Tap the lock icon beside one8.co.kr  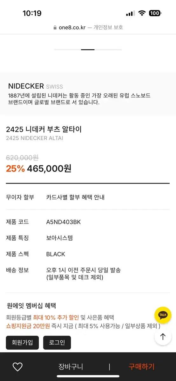(x=55, y=28)
